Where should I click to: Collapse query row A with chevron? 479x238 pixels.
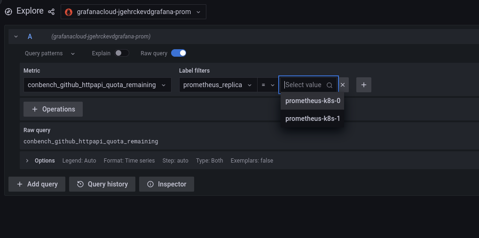click(16, 37)
